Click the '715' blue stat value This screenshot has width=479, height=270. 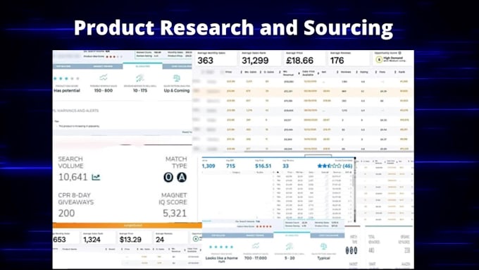pos(230,166)
